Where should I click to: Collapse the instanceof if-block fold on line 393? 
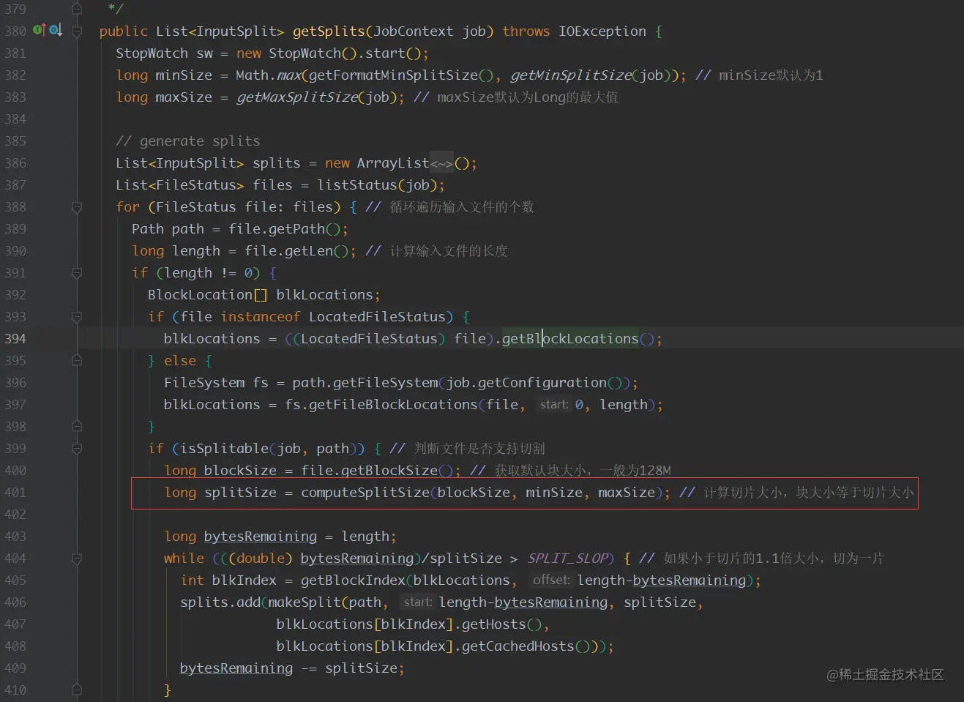77,317
